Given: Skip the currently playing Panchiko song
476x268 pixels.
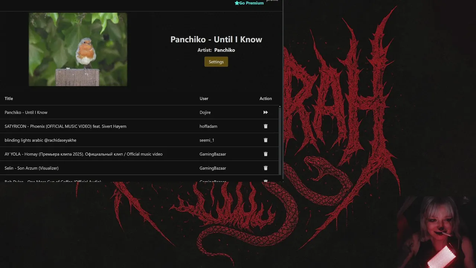Looking at the screenshot, I should click(266, 112).
